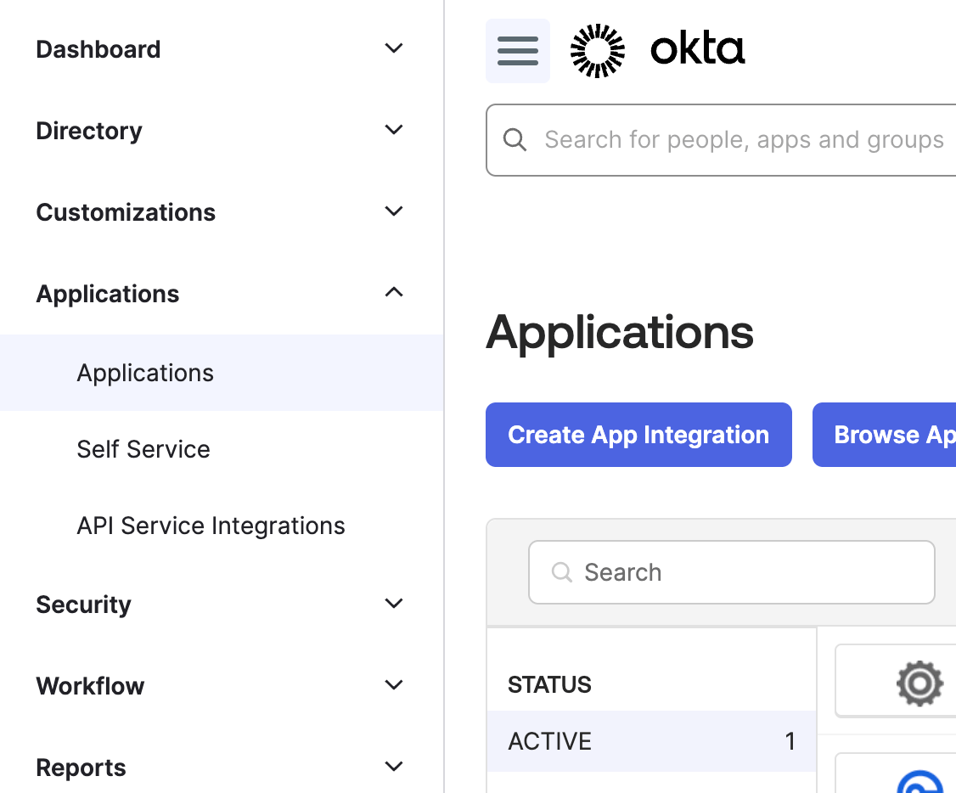Click the Okta sunburst logo
Screen dimensions: 956x793
598,51
